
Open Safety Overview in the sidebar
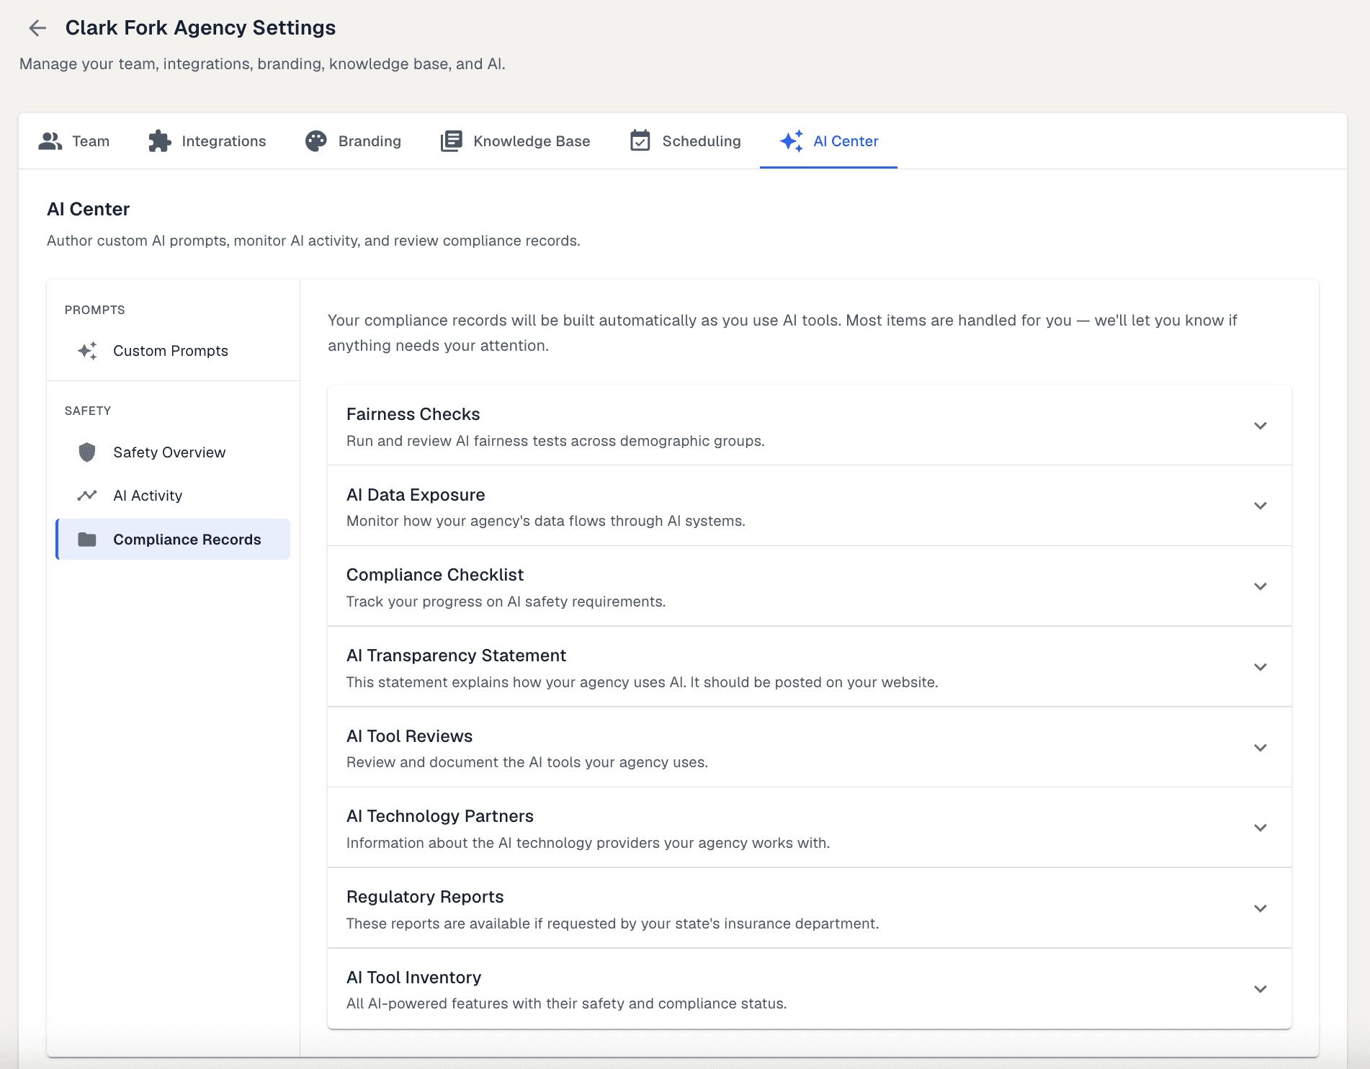(x=173, y=452)
